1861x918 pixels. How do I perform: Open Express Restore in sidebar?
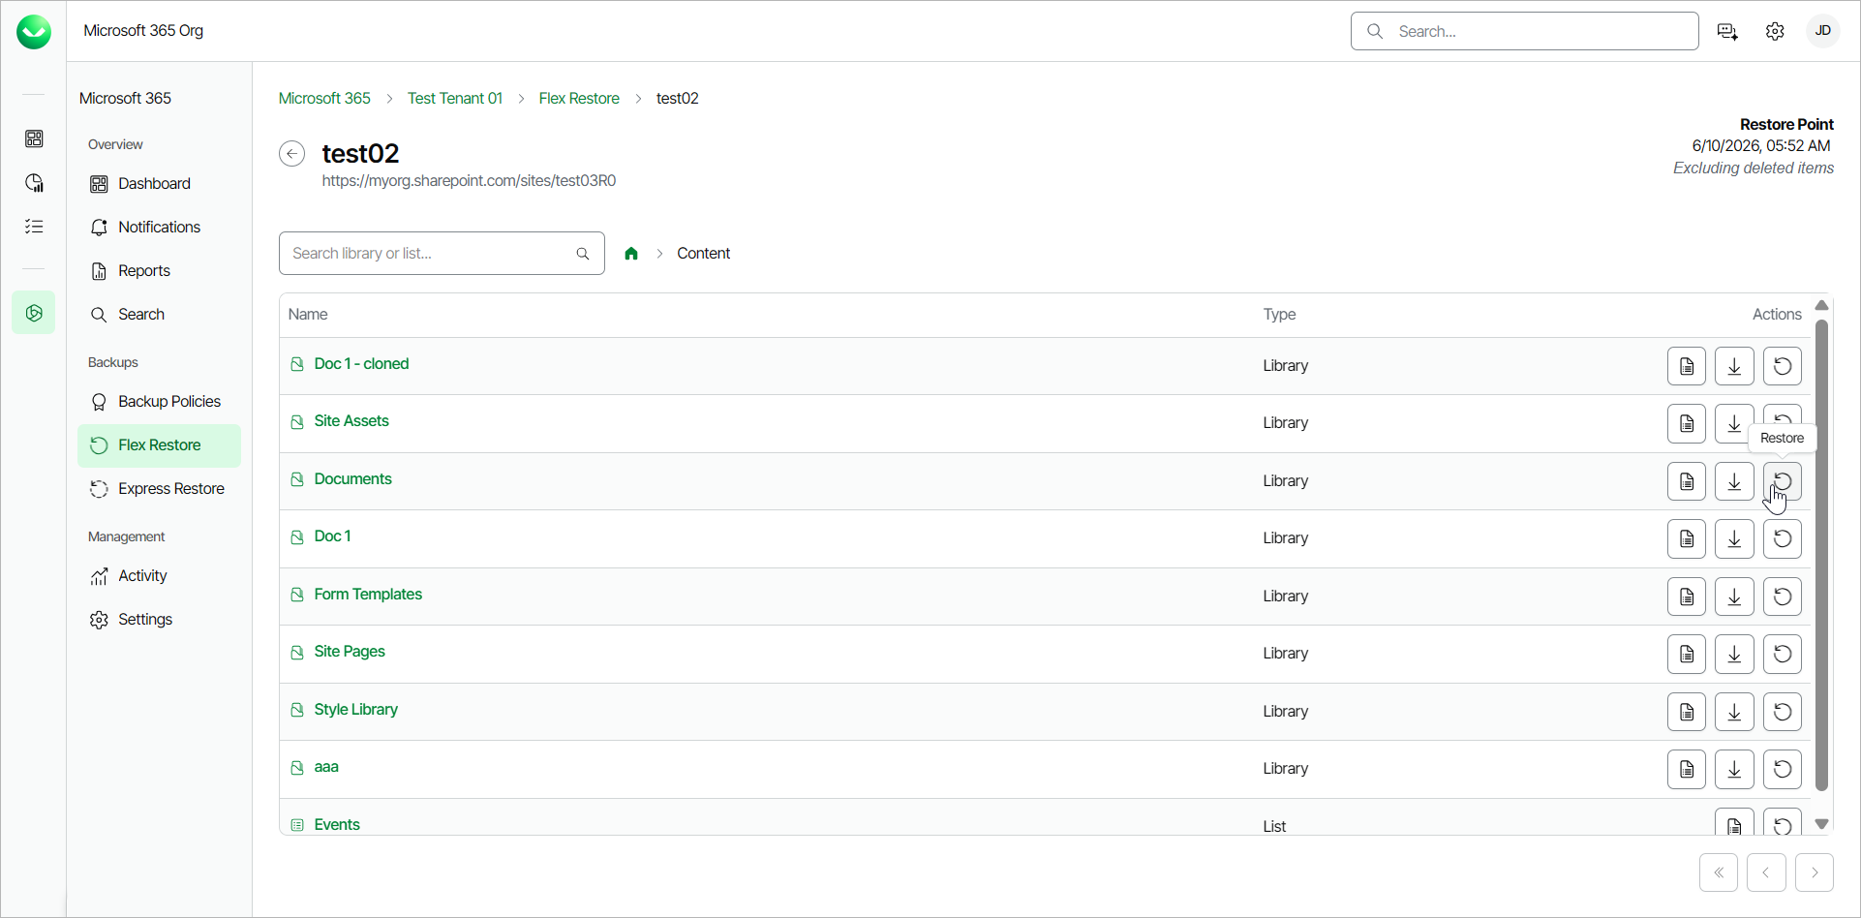[x=159, y=489]
